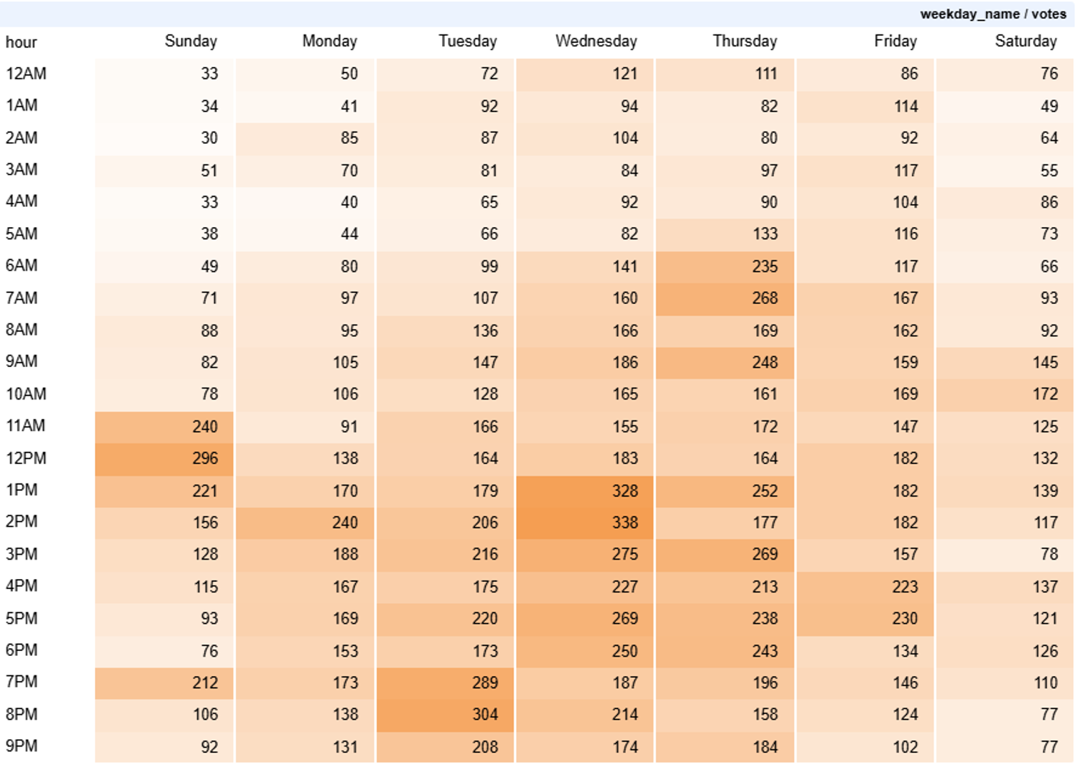The image size is (1078, 768).
Task: Click the 5AM row label
Action: (x=22, y=233)
